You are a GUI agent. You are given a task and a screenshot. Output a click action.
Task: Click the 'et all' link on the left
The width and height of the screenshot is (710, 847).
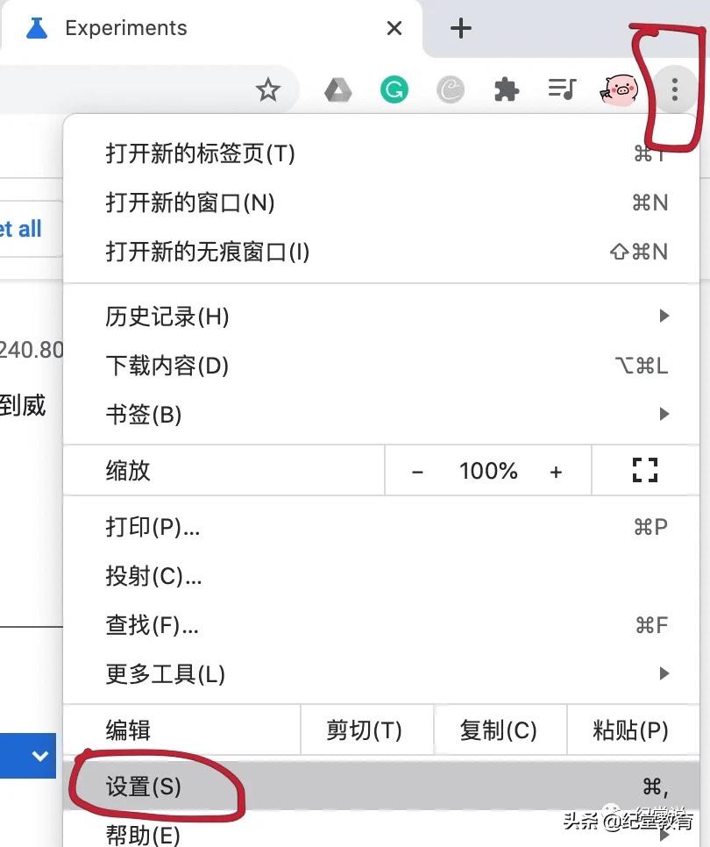pyautogui.click(x=21, y=228)
